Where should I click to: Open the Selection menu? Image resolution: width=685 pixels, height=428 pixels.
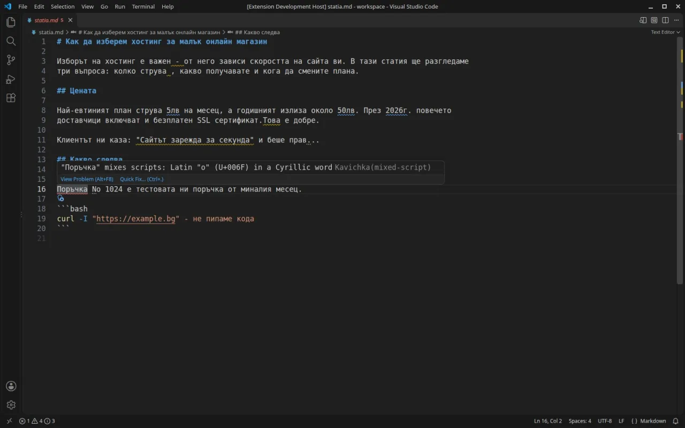[x=63, y=6]
